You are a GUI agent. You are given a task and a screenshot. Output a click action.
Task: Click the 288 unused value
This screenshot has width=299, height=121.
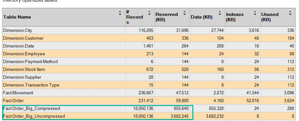click(x=291, y=108)
